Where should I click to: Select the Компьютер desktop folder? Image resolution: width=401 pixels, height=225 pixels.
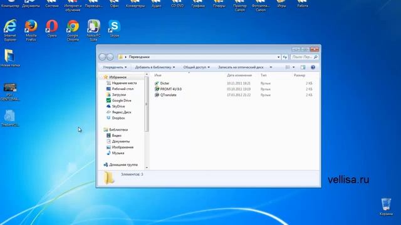pyautogui.click(x=10, y=4)
